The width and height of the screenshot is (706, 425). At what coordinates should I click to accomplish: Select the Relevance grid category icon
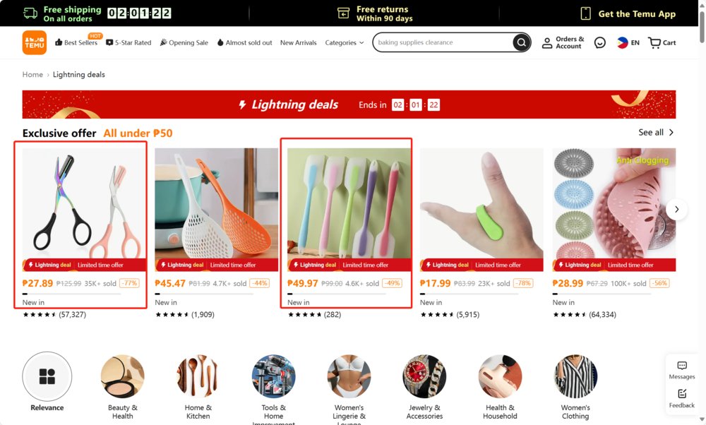pyautogui.click(x=47, y=376)
